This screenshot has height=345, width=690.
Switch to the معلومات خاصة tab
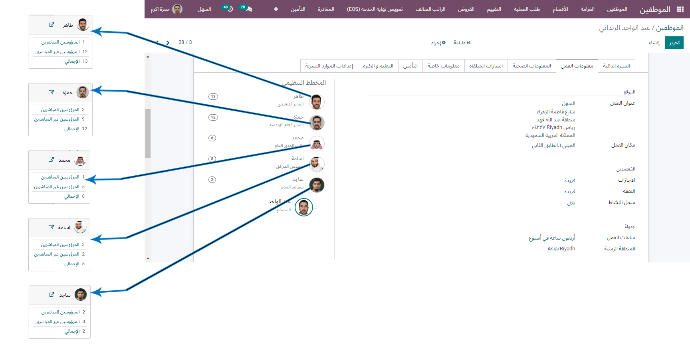(x=444, y=66)
